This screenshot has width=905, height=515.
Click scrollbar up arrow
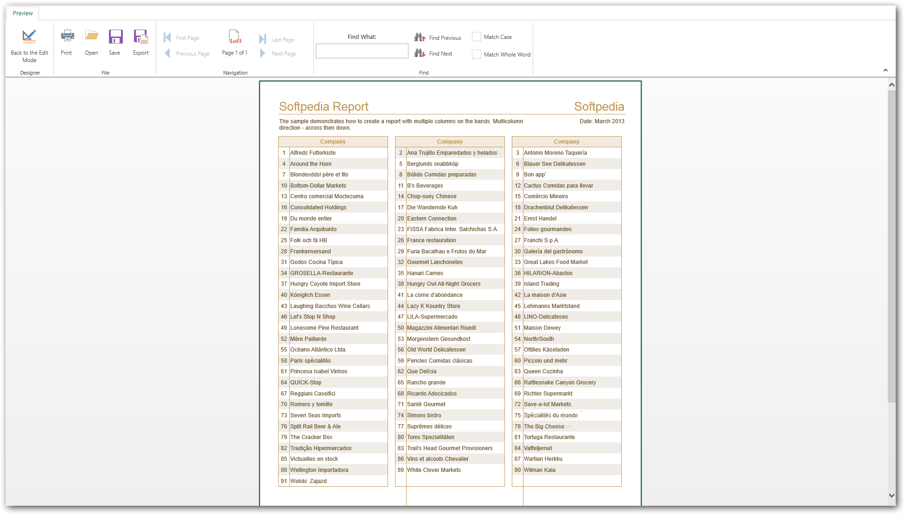tap(892, 85)
